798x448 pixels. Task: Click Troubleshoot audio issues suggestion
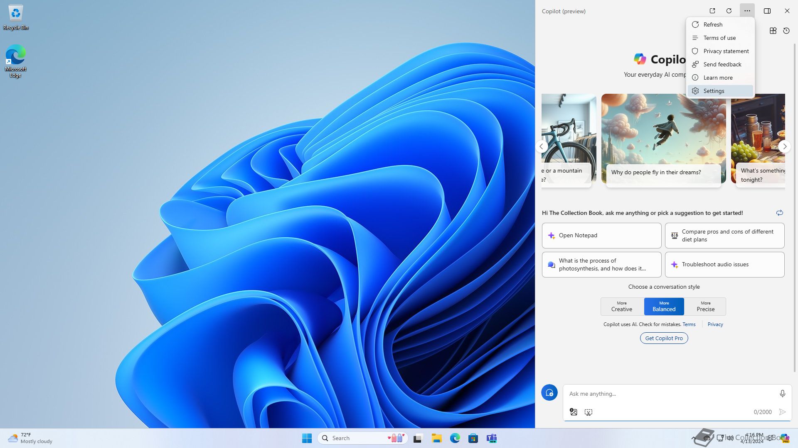pyautogui.click(x=724, y=265)
